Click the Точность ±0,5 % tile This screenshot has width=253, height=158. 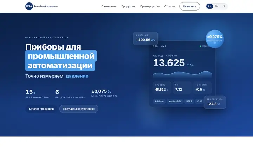(202, 88)
